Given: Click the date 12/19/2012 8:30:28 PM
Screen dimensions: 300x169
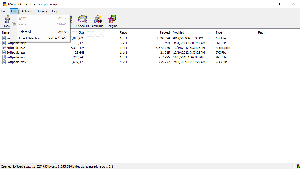Looking at the screenshot, I should coord(189,48).
